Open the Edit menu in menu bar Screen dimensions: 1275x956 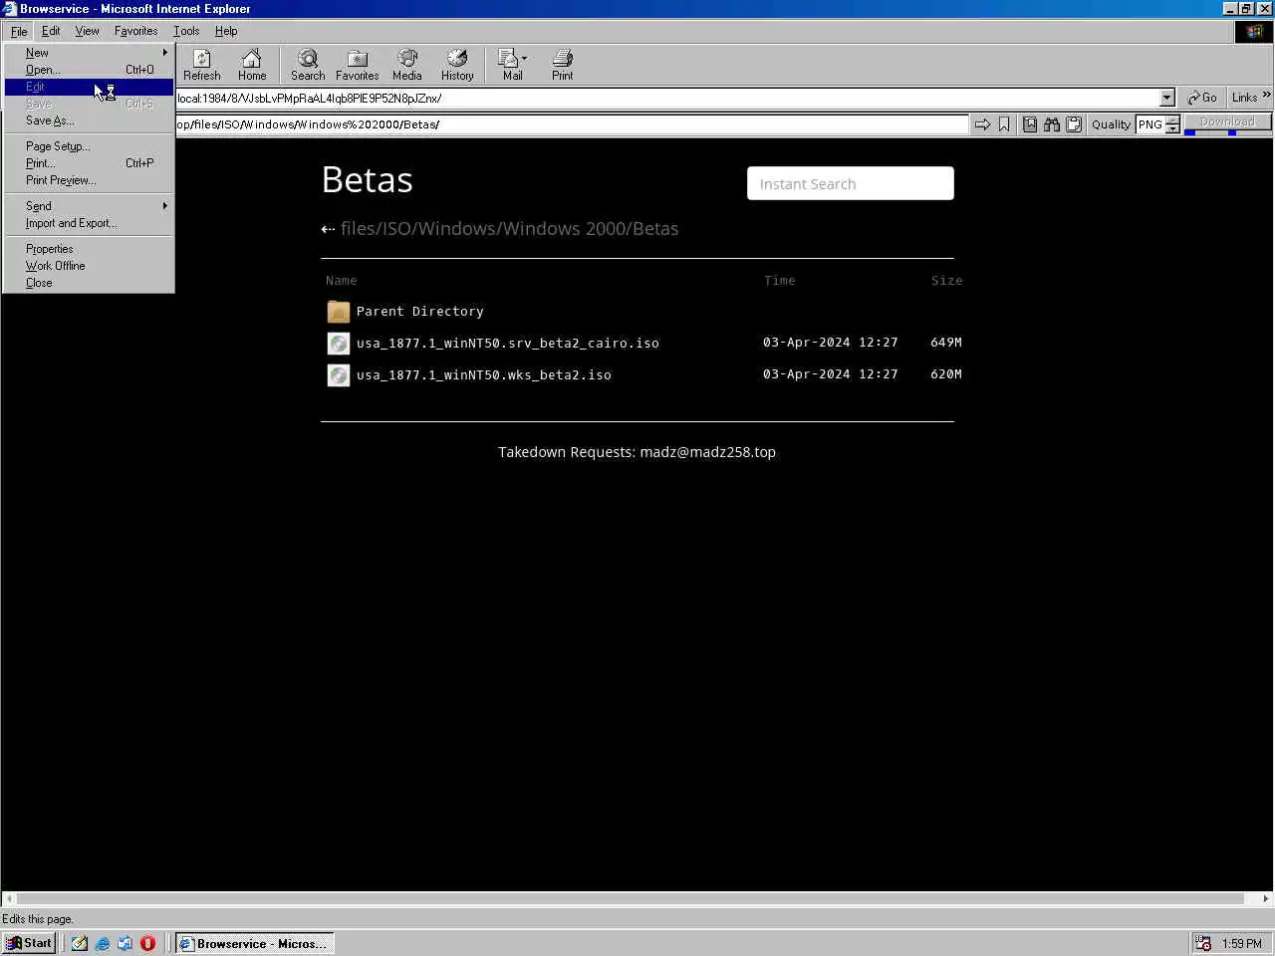click(x=51, y=31)
